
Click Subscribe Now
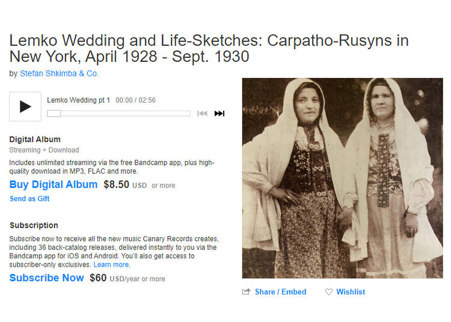46,278
